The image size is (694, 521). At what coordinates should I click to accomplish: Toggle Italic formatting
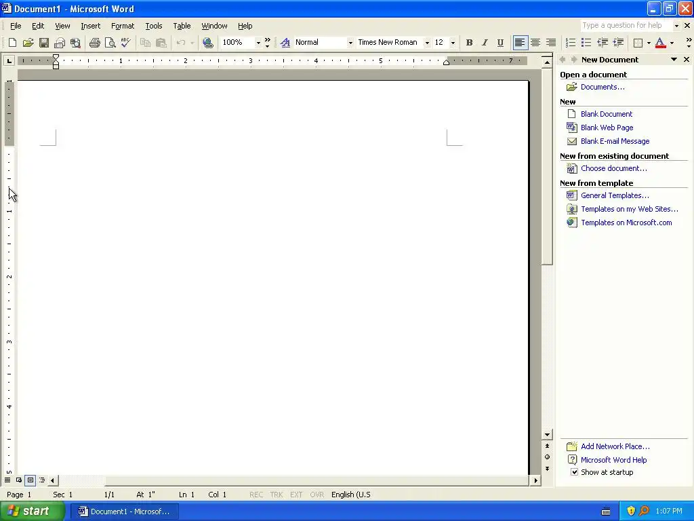click(485, 43)
